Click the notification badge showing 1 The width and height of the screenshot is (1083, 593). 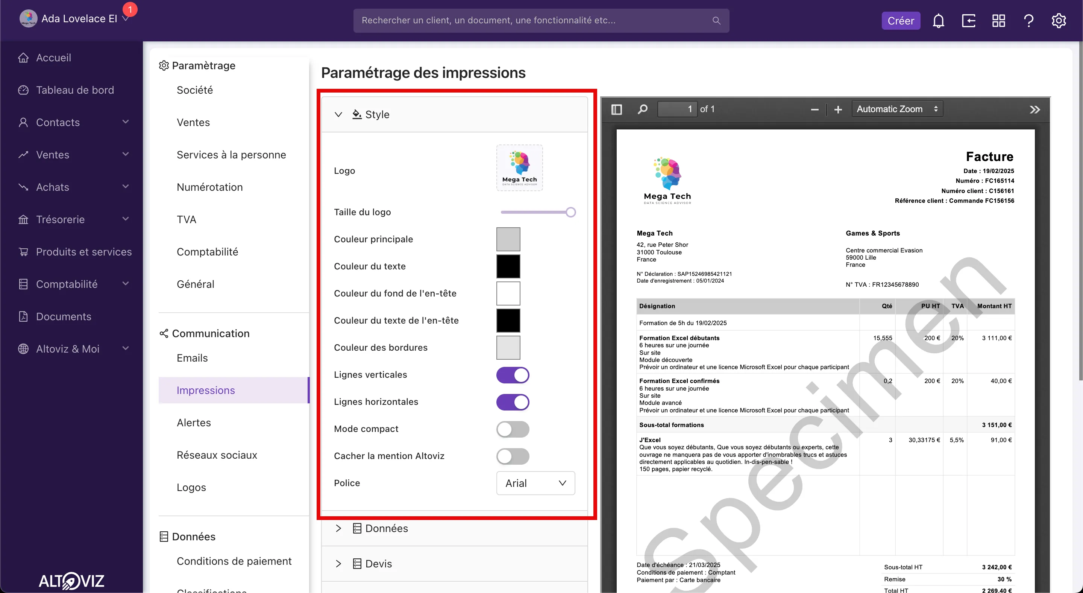pos(130,9)
